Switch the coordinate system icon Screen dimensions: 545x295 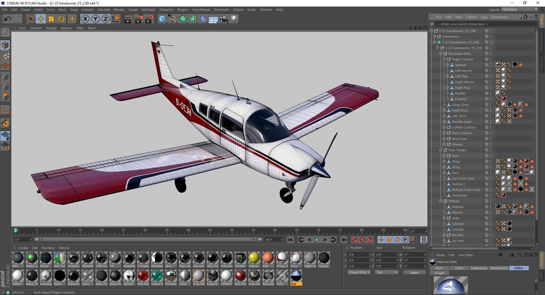116,19
